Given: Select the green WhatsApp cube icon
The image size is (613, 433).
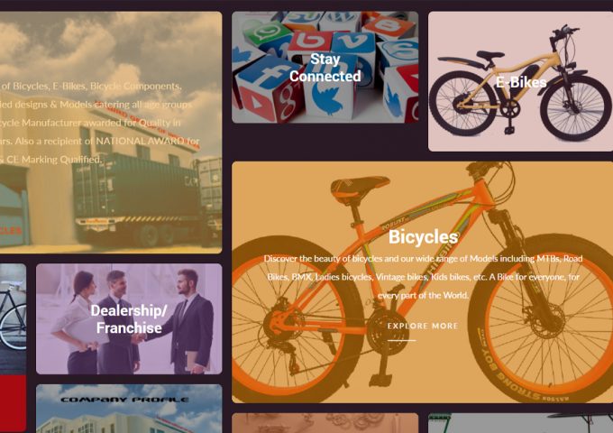Looking at the screenshot, I should click(x=267, y=33).
